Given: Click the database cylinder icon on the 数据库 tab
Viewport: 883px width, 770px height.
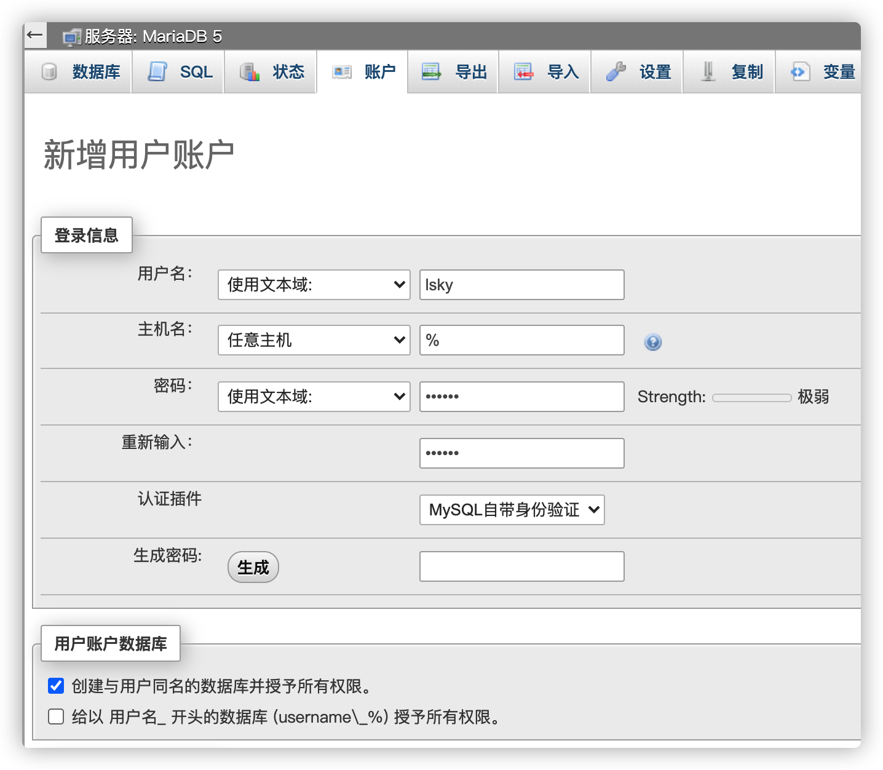Looking at the screenshot, I should point(49,72).
